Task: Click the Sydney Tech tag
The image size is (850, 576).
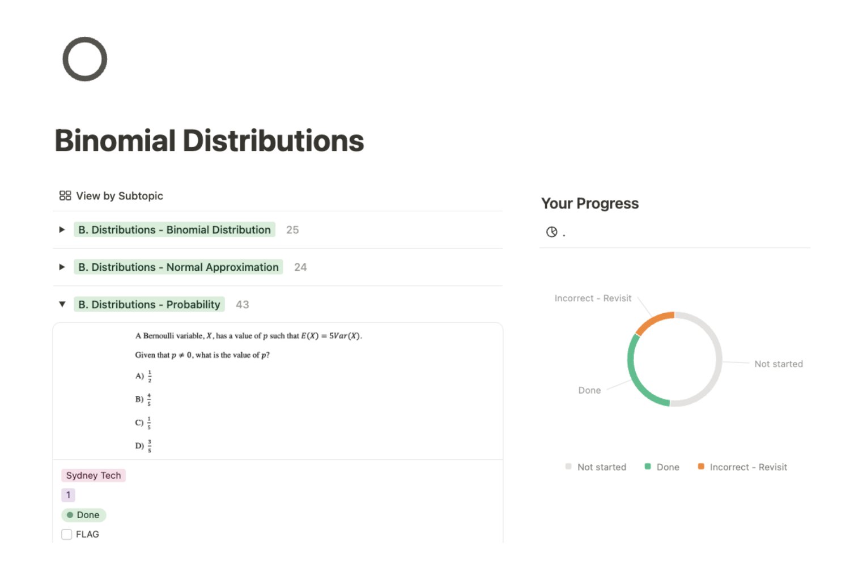Action: 93,476
